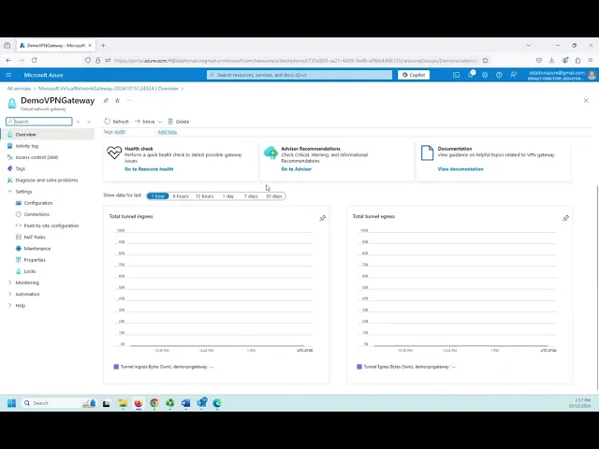Click the Add tags link
Image resolution: width=599 pixels, height=449 pixels.
point(168,132)
